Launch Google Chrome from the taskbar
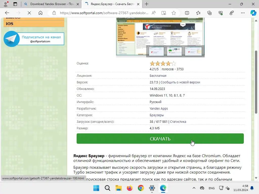 [141, 188]
